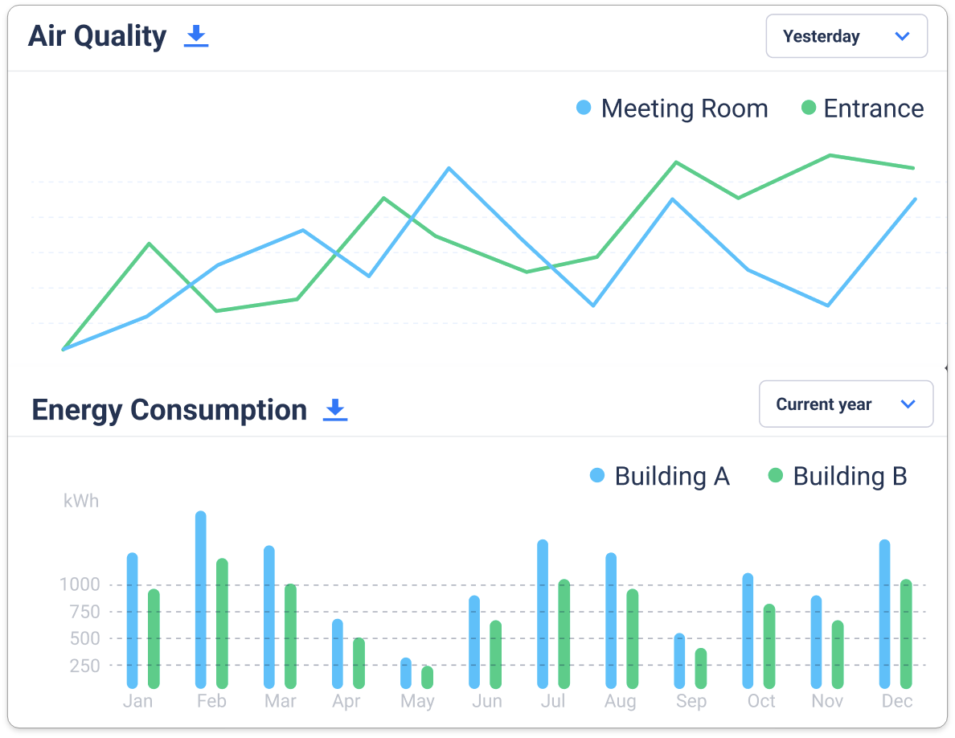
Task: Click the Building A bar for September
Action: [680, 660]
